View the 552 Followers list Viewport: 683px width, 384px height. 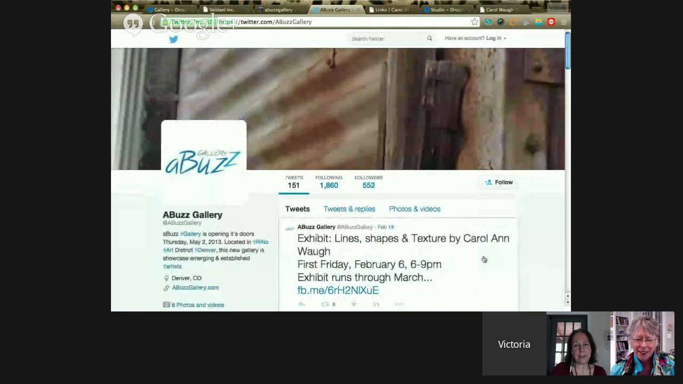coord(368,182)
